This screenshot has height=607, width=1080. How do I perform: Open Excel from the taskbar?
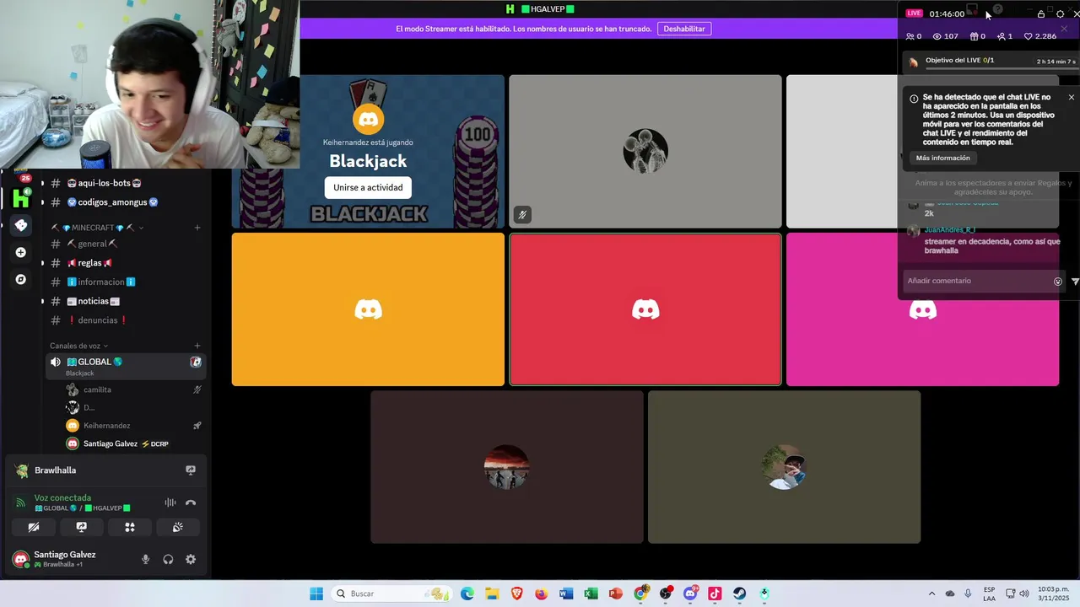(x=591, y=594)
